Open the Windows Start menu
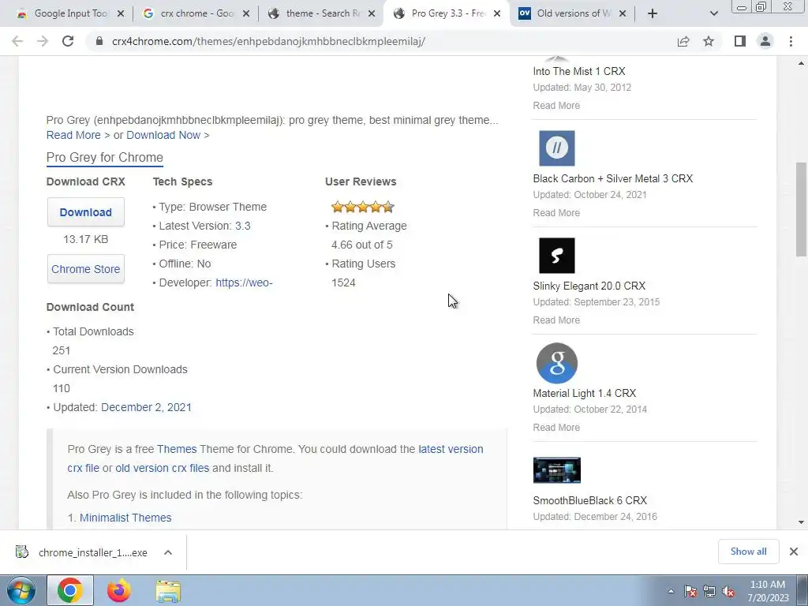Image resolution: width=808 pixels, height=606 pixels. point(21,590)
